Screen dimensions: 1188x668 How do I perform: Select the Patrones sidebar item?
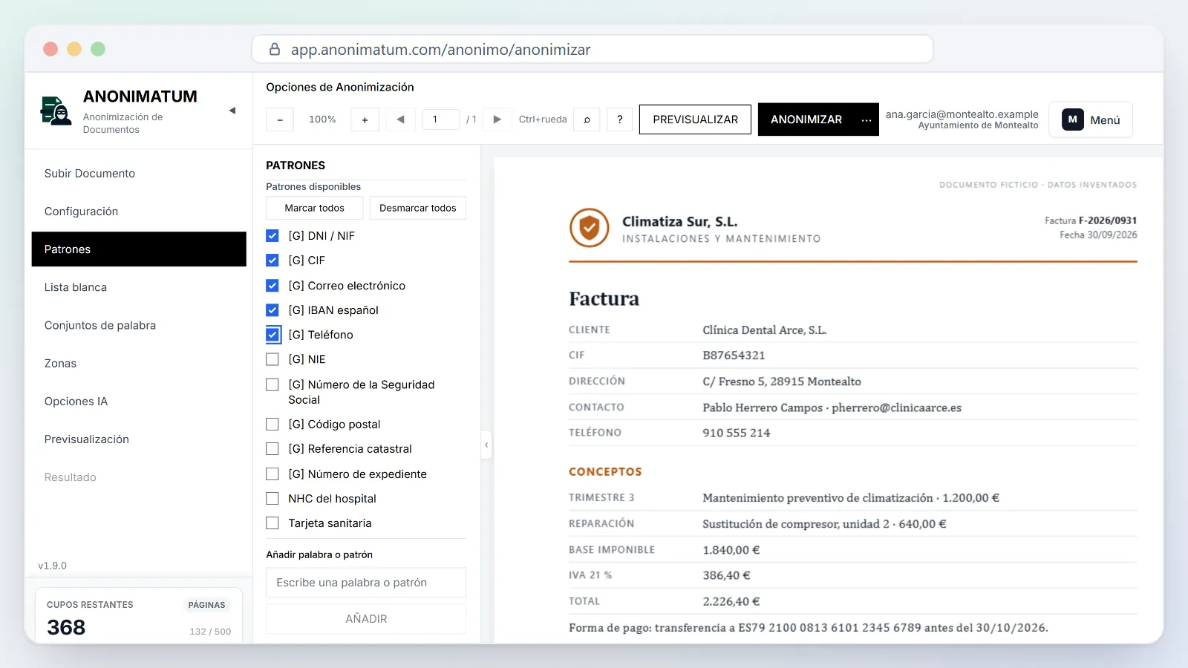(139, 249)
